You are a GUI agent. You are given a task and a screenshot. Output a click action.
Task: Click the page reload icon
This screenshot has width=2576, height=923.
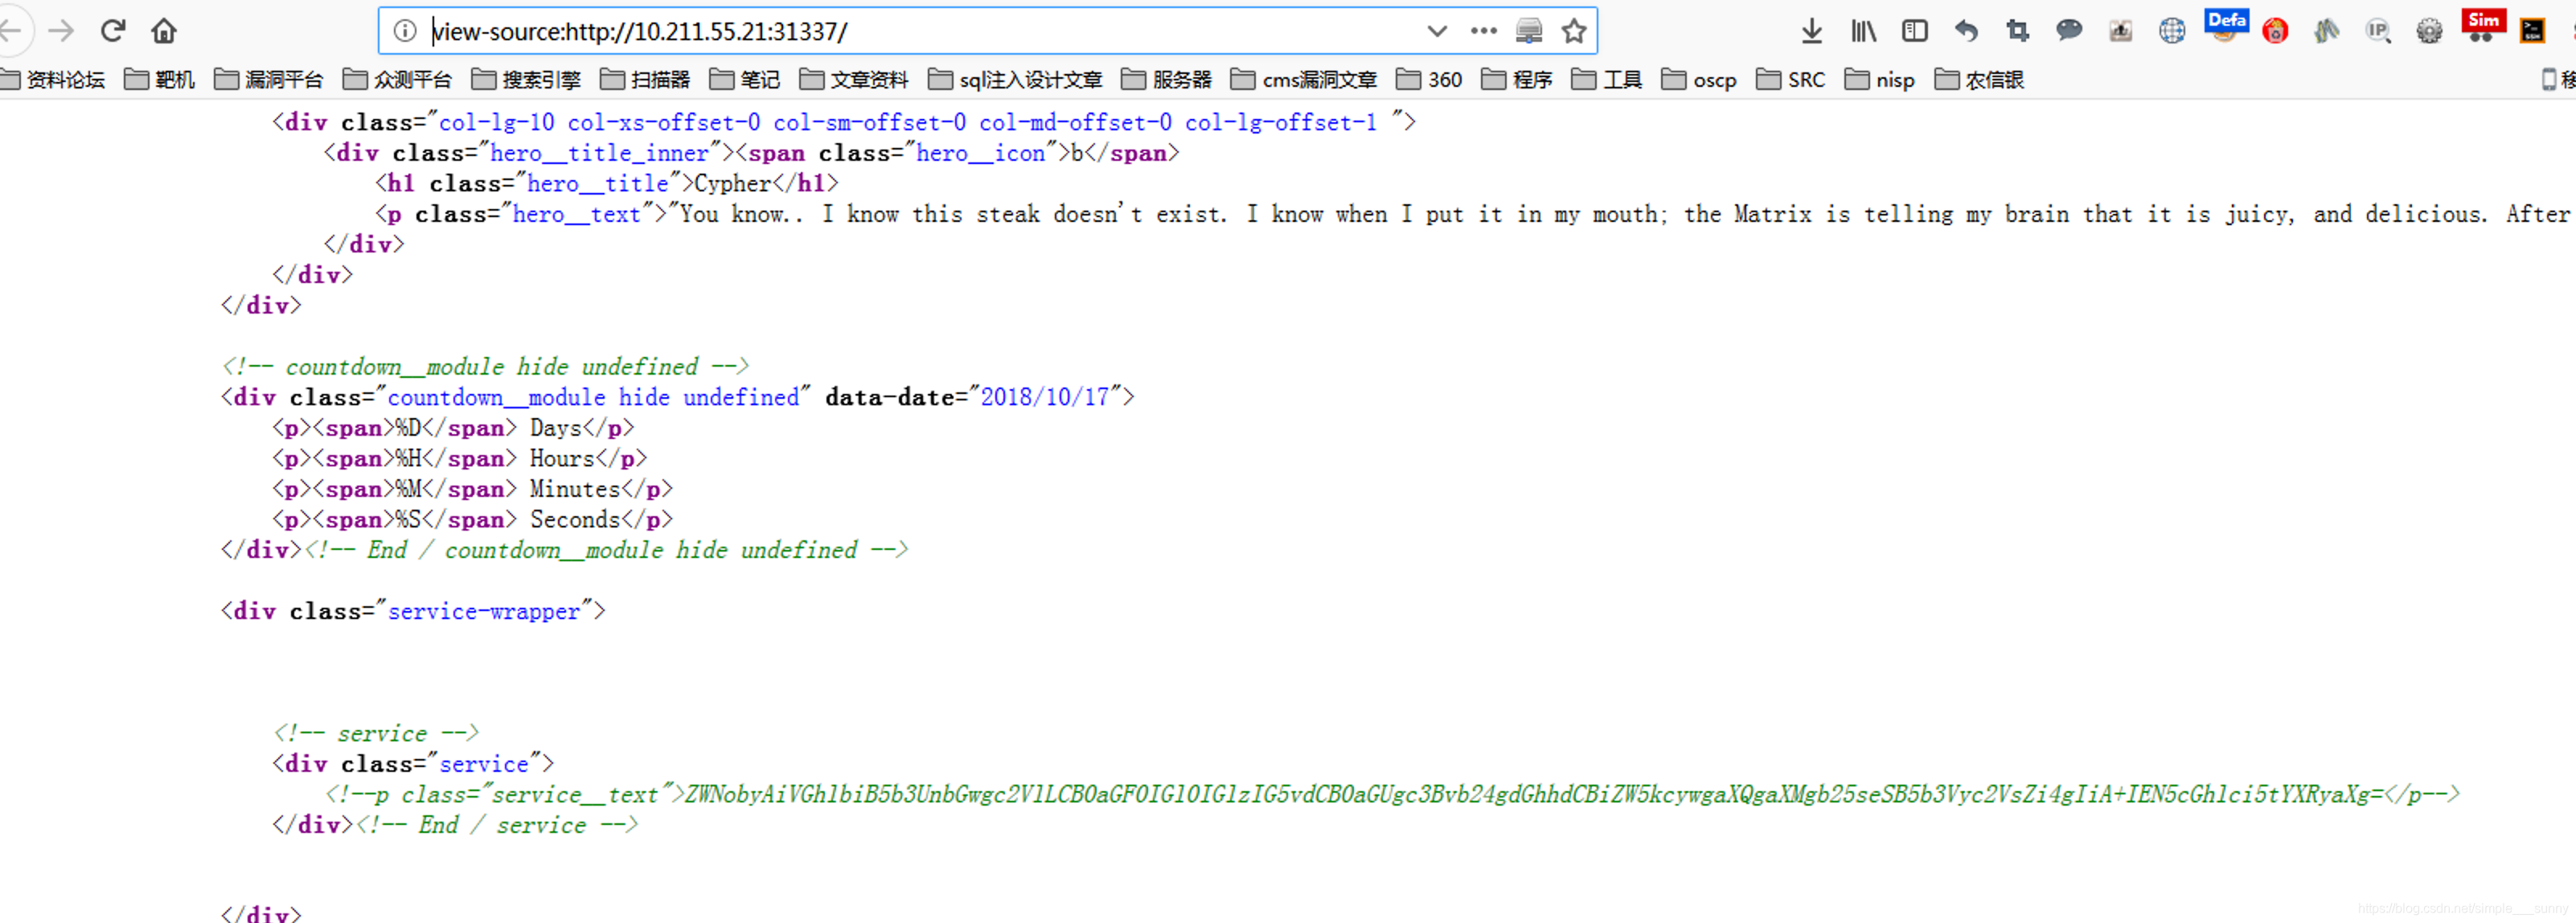(110, 30)
